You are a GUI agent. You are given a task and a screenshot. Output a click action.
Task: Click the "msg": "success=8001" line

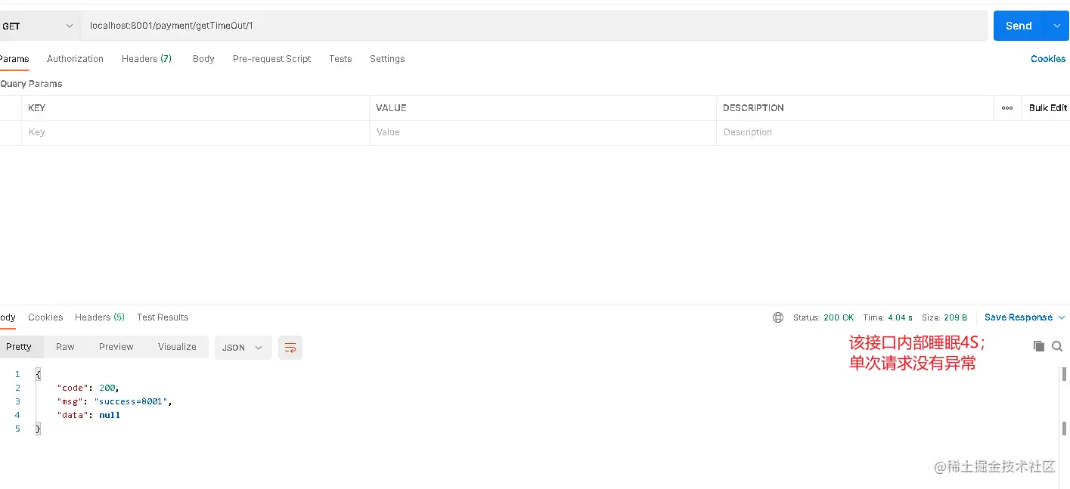(x=114, y=401)
